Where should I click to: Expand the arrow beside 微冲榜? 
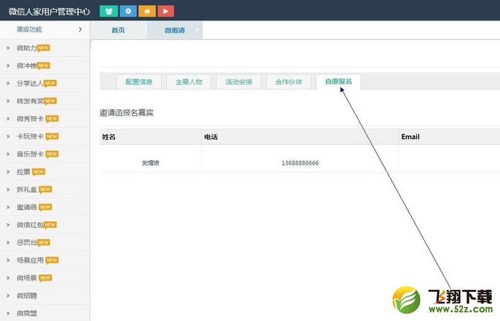(8, 66)
